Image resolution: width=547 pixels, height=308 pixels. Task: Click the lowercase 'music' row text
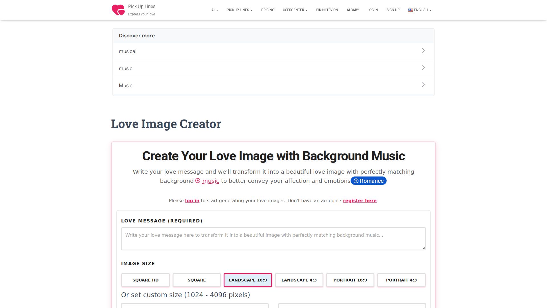126,68
